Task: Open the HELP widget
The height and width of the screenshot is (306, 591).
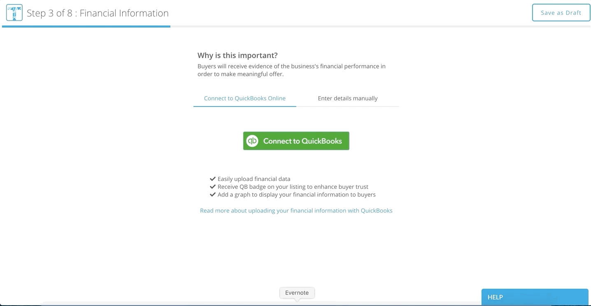Action: [535, 297]
